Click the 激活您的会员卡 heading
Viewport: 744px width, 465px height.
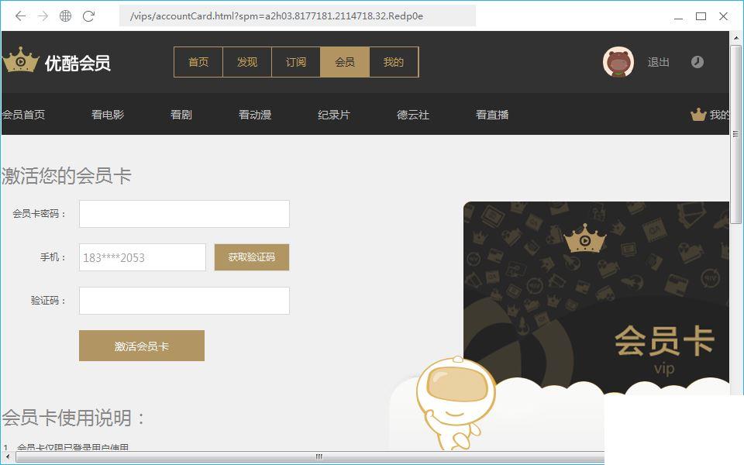point(67,176)
